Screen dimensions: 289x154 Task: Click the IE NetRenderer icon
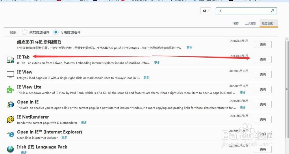pos(10,119)
